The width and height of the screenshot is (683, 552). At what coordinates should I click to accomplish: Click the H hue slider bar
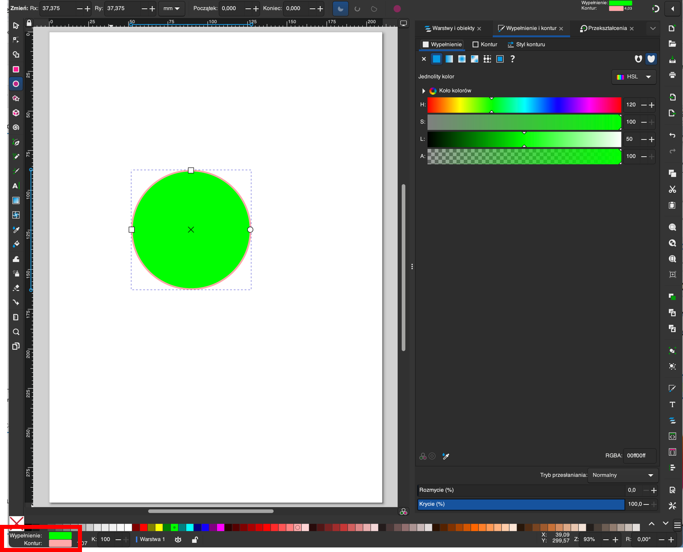[x=524, y=105]
